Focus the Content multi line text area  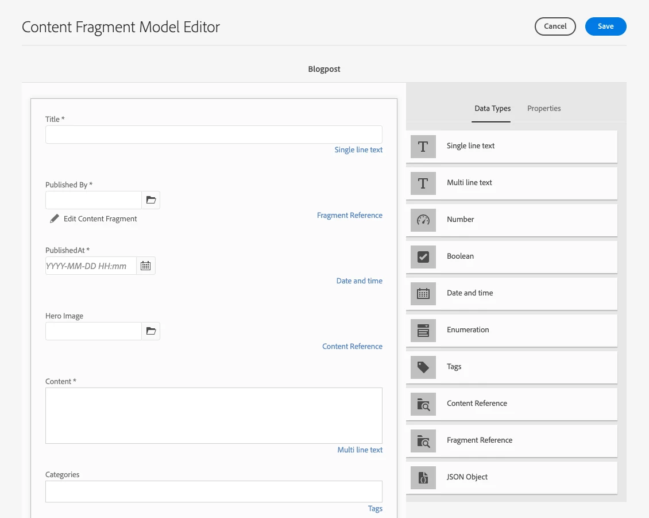(214, 416)
